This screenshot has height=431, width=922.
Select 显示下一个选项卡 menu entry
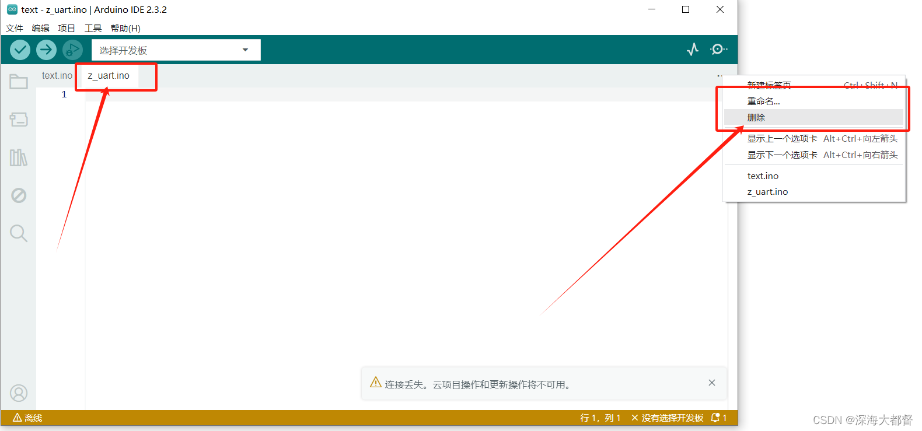click(x=814, y=155)
